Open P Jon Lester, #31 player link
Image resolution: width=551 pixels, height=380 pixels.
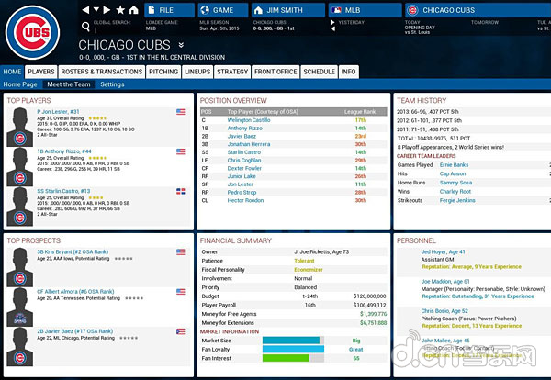[x=58, y=112]
